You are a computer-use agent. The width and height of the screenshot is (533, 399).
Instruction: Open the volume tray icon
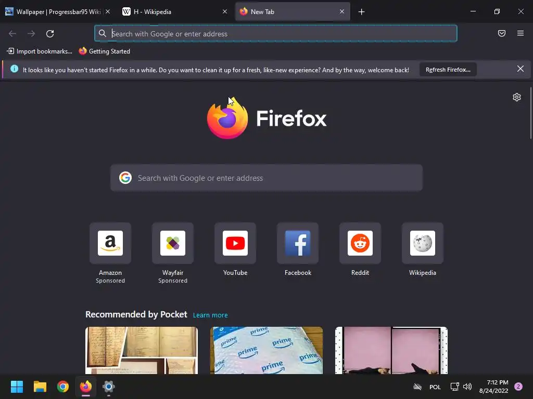coord(467,387)
